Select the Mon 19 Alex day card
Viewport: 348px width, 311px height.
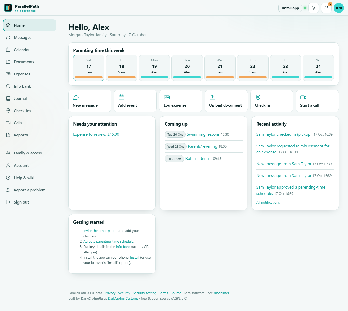[x=154, y=68]
